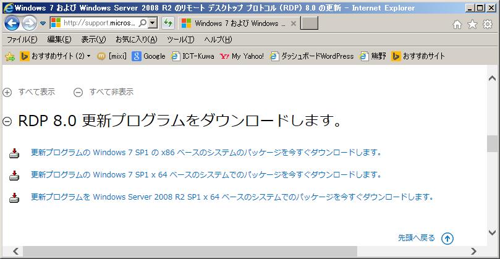Open the おすすめサイト (2) favorites dropdown

click(56, 56)
